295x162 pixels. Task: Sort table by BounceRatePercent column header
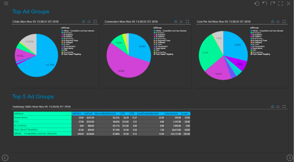106,113
